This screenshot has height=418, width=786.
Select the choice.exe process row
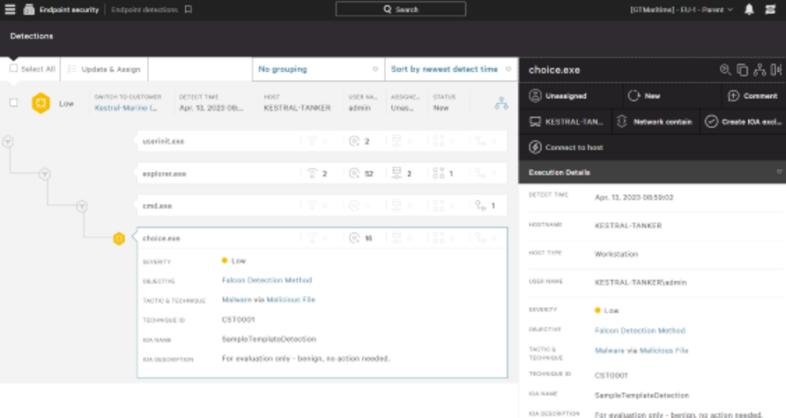pos(322,239)
